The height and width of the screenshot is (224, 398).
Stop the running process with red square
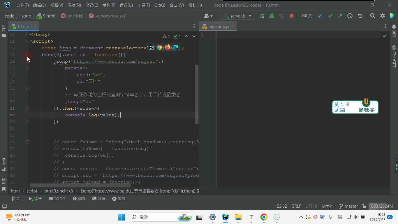click(x=292, y=16)
